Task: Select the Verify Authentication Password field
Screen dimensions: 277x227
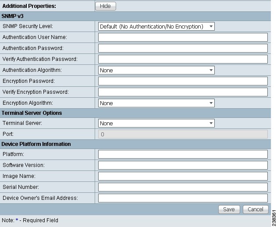Action: pyautogui.click(x=183, y=59)
